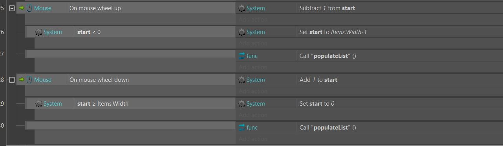Add action below Set start to Items.Width-1
This screenshot has width=503, height=146.
tap(253, 43)
